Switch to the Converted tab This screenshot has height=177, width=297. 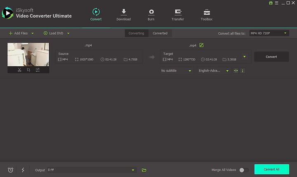tap(160, 33)
